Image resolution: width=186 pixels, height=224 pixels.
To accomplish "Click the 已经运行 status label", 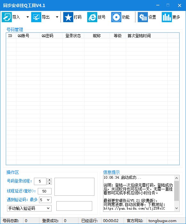I will tap(89, 221).
